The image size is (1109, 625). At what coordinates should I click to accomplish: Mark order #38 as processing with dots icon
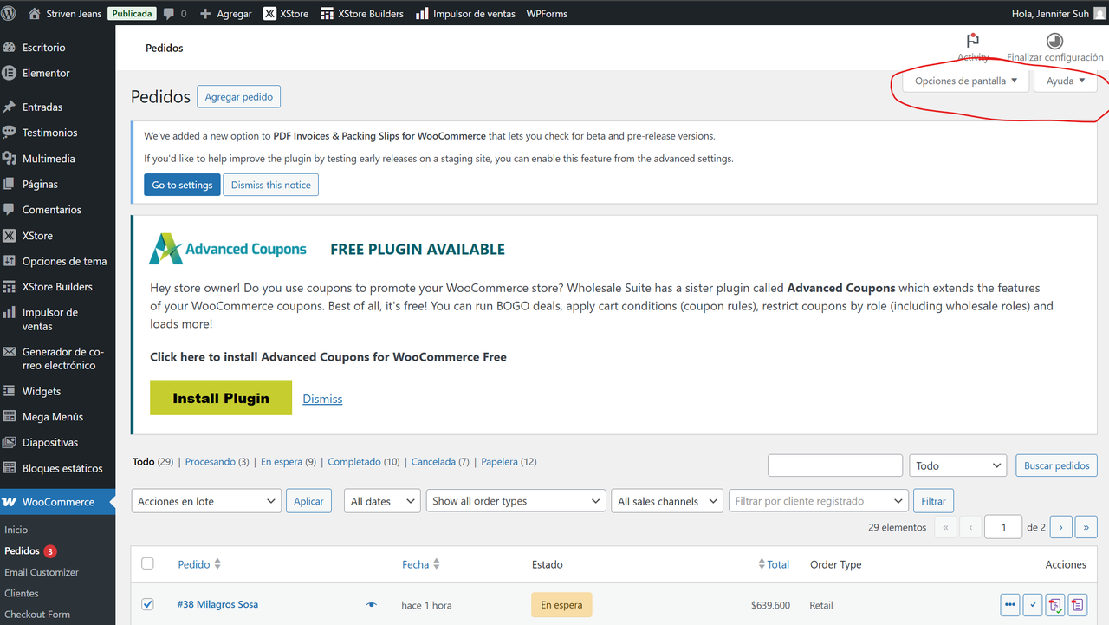[x=1010, y=605]
